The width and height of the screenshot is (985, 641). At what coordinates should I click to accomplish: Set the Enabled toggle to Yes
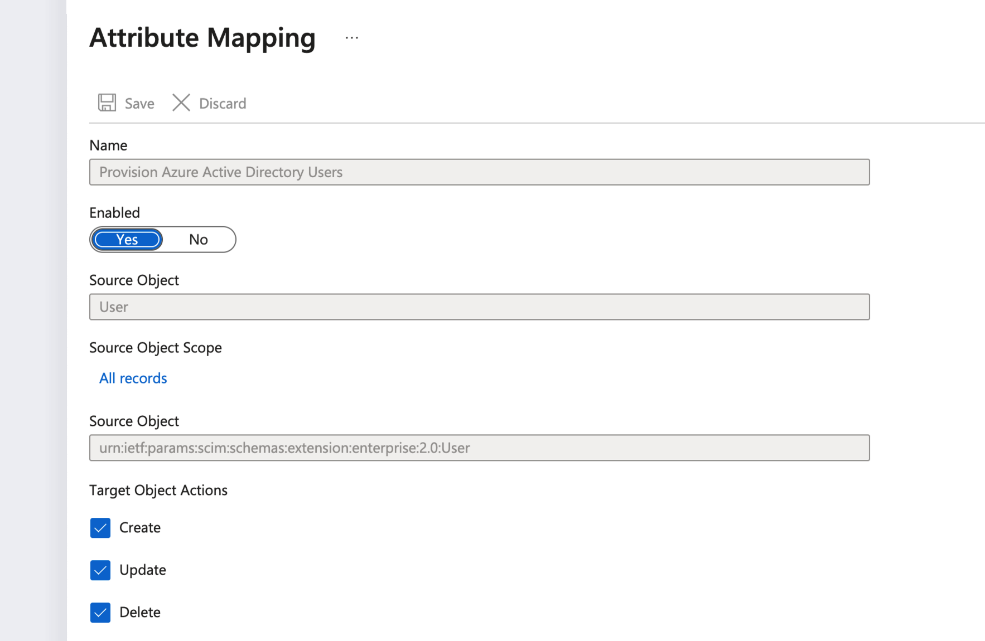pyautogui.click(x=127, y=240)
